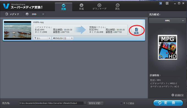
Task: Click the gear icon beside 詳細設定
Action: [173, 95]
